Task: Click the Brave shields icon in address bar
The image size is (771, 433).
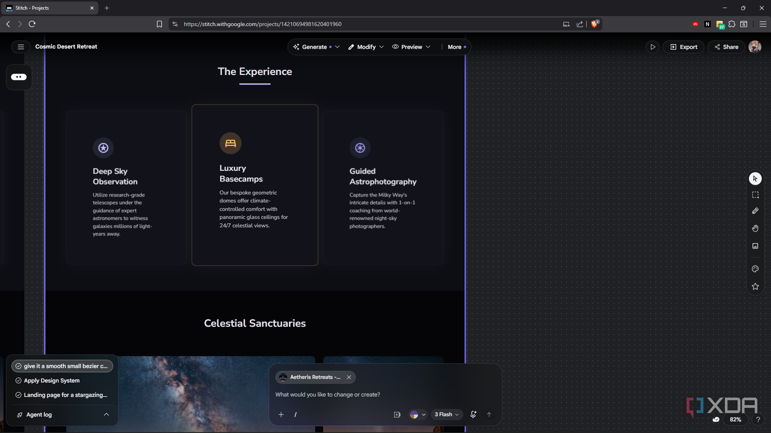Action: tap(594, 24)
